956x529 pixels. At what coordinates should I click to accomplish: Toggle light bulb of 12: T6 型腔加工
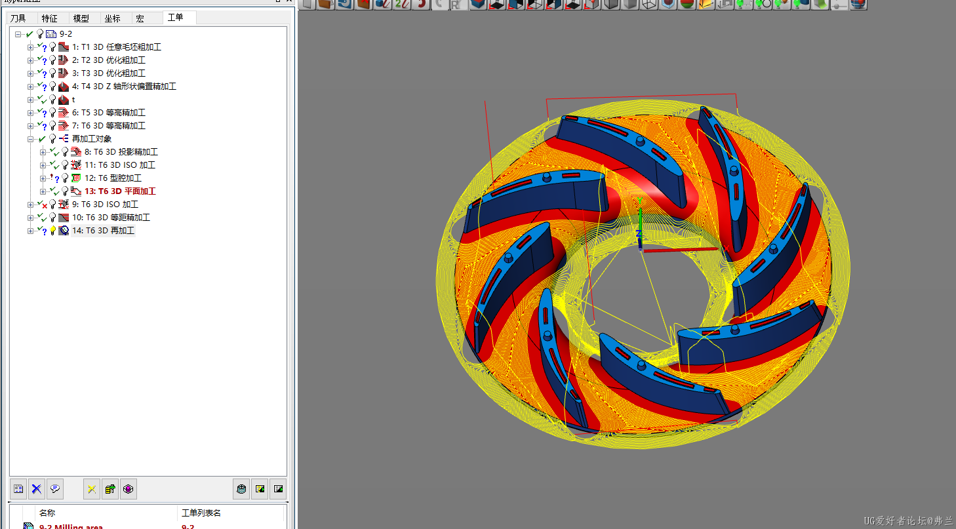coord(65,178)
